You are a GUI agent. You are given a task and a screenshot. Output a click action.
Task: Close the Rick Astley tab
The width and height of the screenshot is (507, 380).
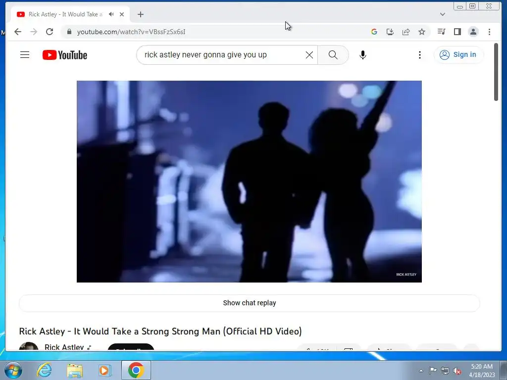[122, 14]
